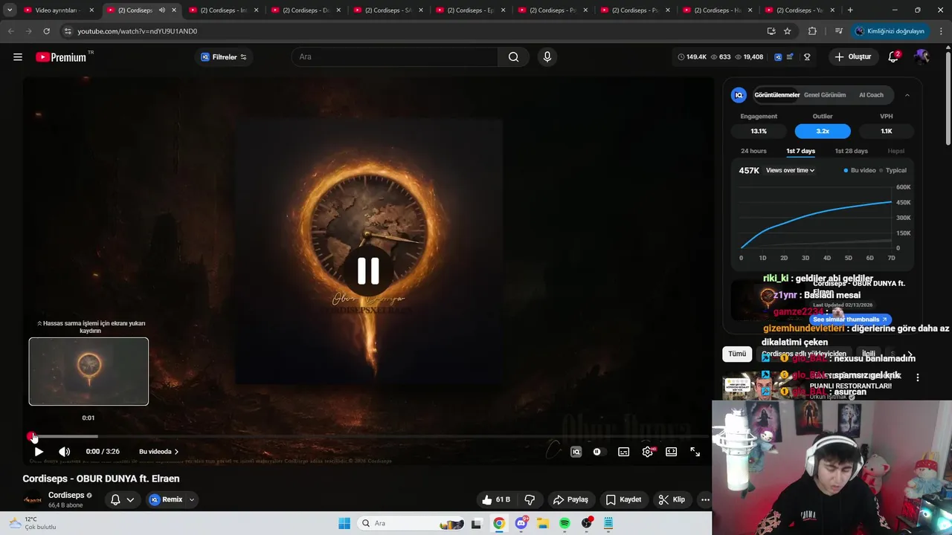Expand Remix dropdown arrow
The image size is (952, 535).
(191, 499)
